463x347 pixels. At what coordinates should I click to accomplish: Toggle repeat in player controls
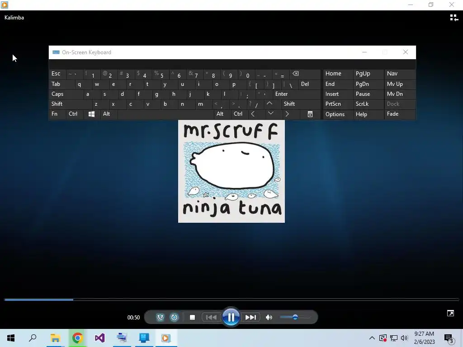pos(174,318)
